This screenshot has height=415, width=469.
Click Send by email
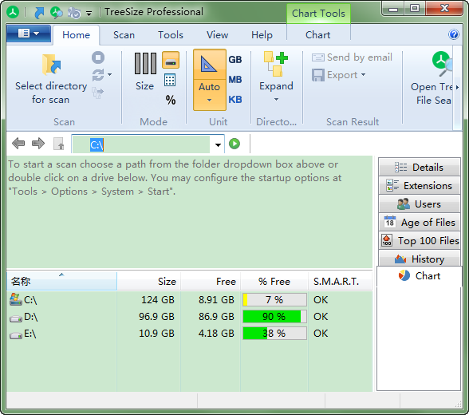352,57
